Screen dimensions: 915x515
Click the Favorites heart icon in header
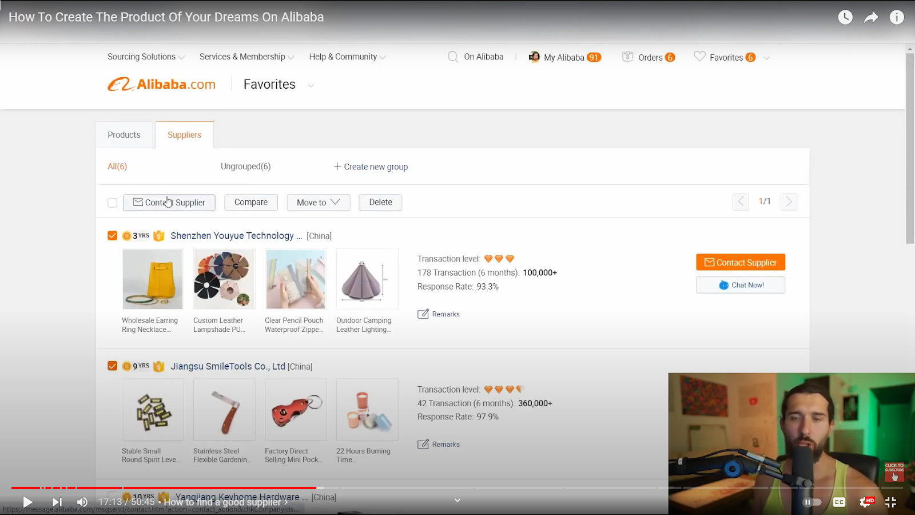click(699, 56)
